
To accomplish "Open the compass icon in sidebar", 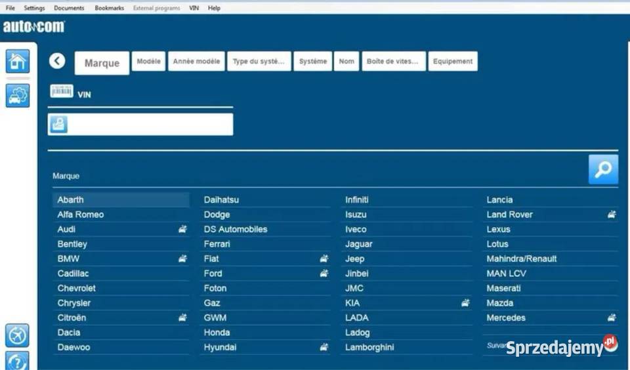I will coord(17,335).
